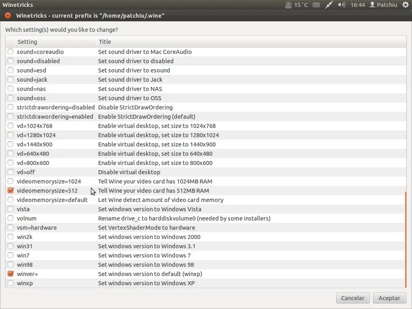Check the win31 checkbox
The height and width of the screenshot is (309, 412).
[x=10, y=246]
